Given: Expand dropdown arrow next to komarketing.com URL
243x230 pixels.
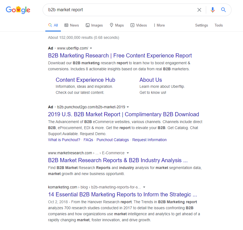Looking at the screenshot, I should pyautogui.click(x=144, y=187).
